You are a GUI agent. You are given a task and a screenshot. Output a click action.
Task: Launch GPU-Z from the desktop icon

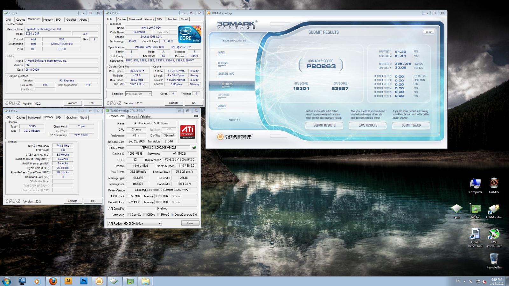pyautogui.click(x=475, y=211)
